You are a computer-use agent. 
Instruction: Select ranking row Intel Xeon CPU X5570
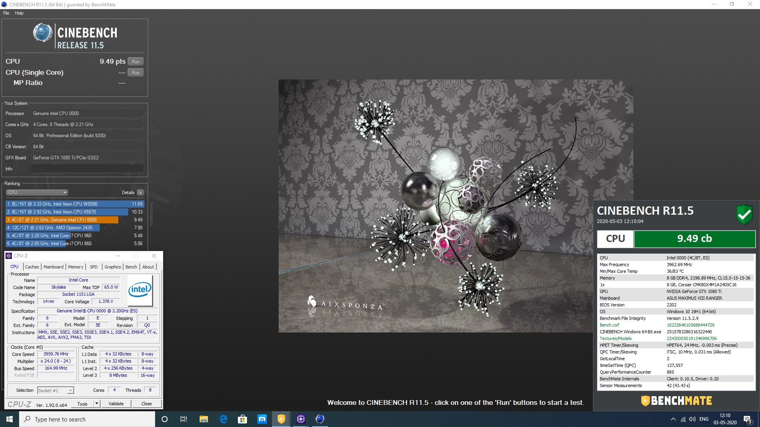coord(75,212)
